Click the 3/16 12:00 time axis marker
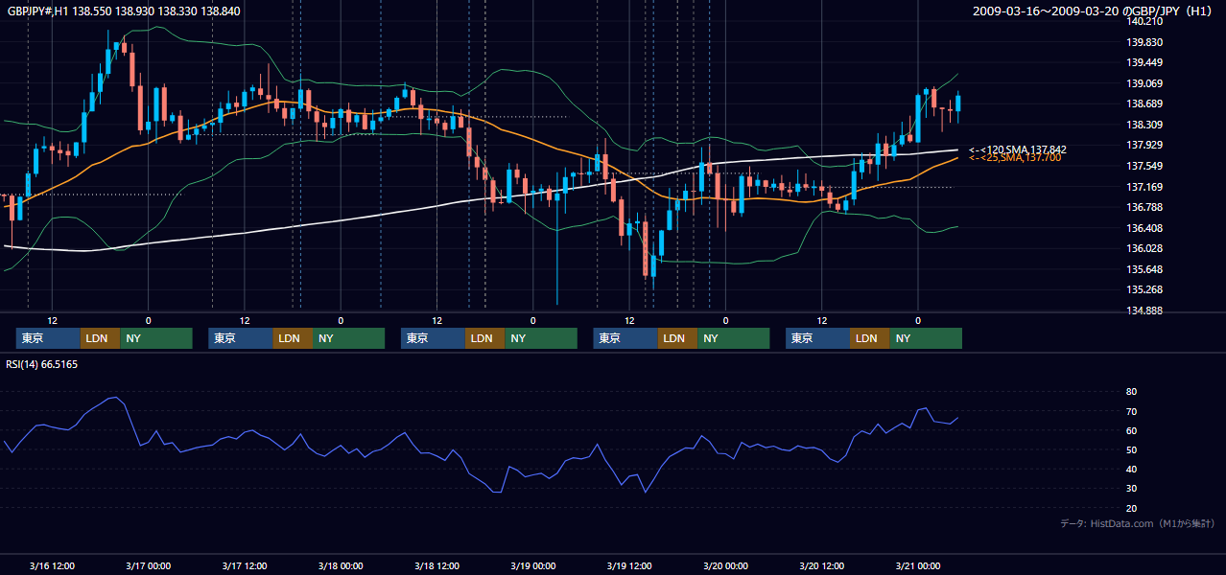The height and width of the screenshot is (575, 1226). pyautogui.click(x=52, y=565)
